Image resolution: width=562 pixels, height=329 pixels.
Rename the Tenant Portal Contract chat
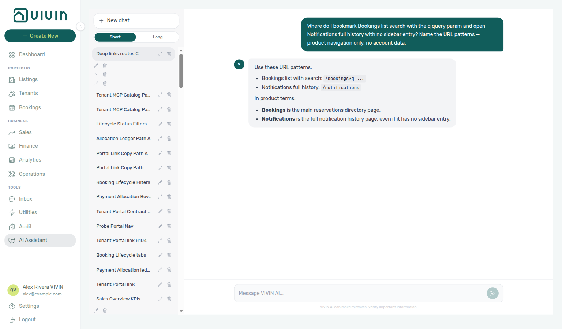pyautogui.click(x=160, y=211)
